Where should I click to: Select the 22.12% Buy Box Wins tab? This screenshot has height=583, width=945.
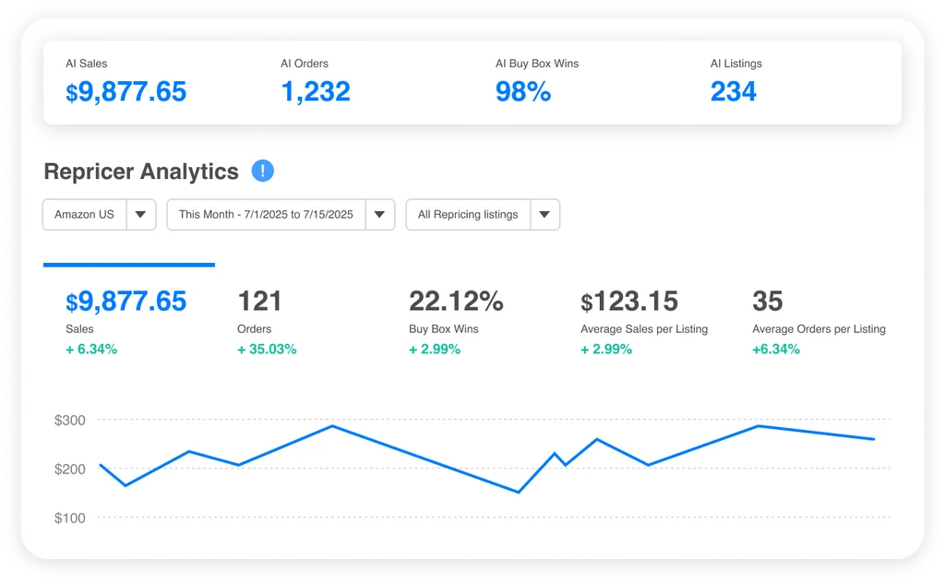coord(456,323)
